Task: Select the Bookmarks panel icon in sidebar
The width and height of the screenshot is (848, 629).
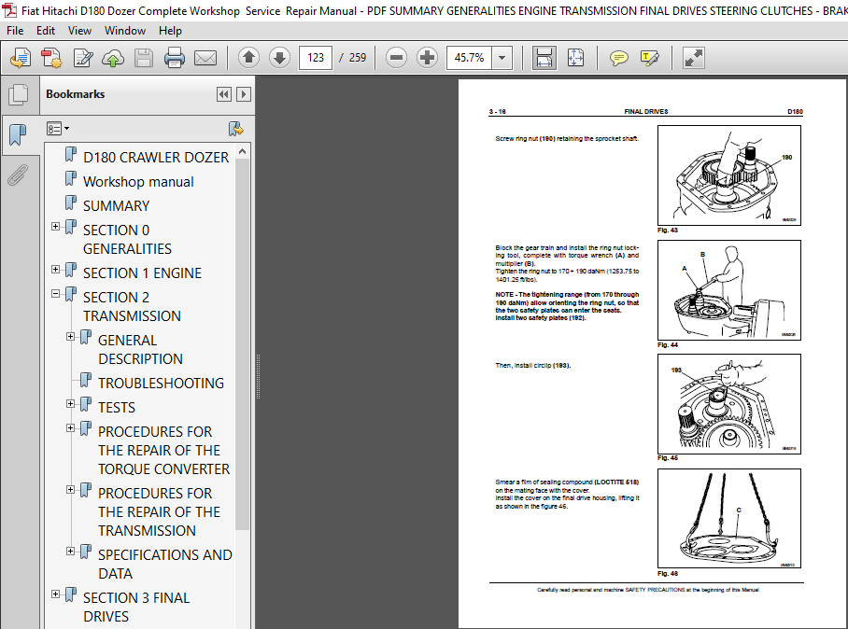Action: click(18, 134)
